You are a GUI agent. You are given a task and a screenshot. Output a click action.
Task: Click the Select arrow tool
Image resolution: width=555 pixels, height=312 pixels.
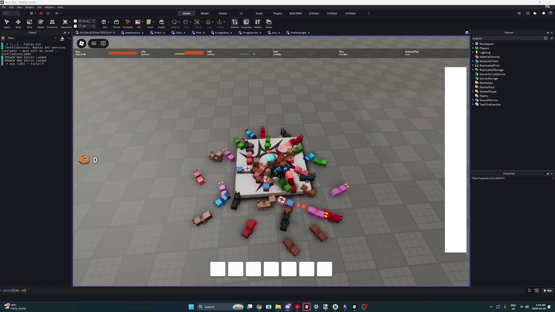coord(7,23)
